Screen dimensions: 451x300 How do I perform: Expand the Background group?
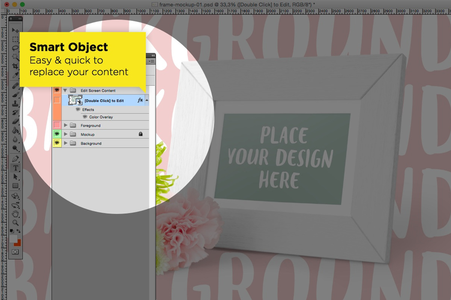(66, 143)
